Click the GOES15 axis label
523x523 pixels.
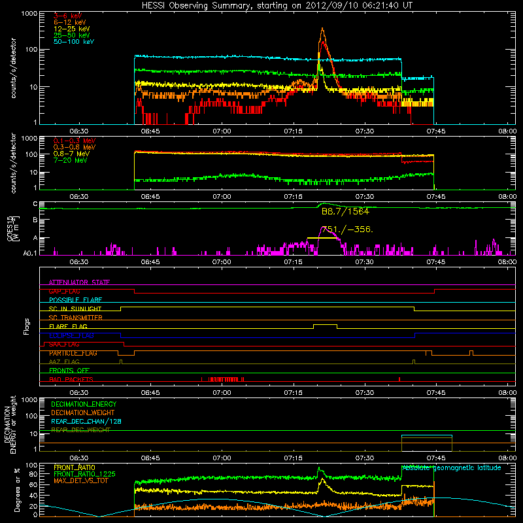13,228
